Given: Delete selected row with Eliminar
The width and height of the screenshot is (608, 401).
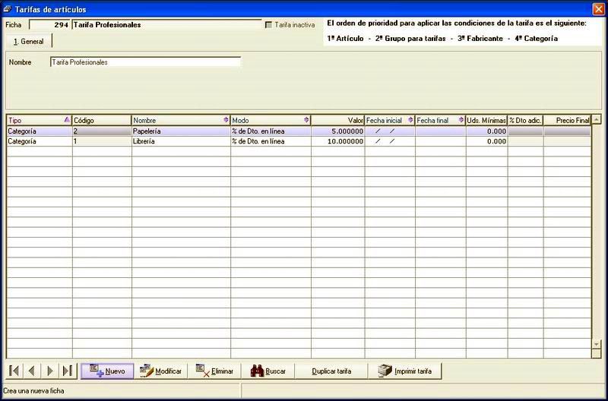Looking at the screenshot, I should click(214, 371).
